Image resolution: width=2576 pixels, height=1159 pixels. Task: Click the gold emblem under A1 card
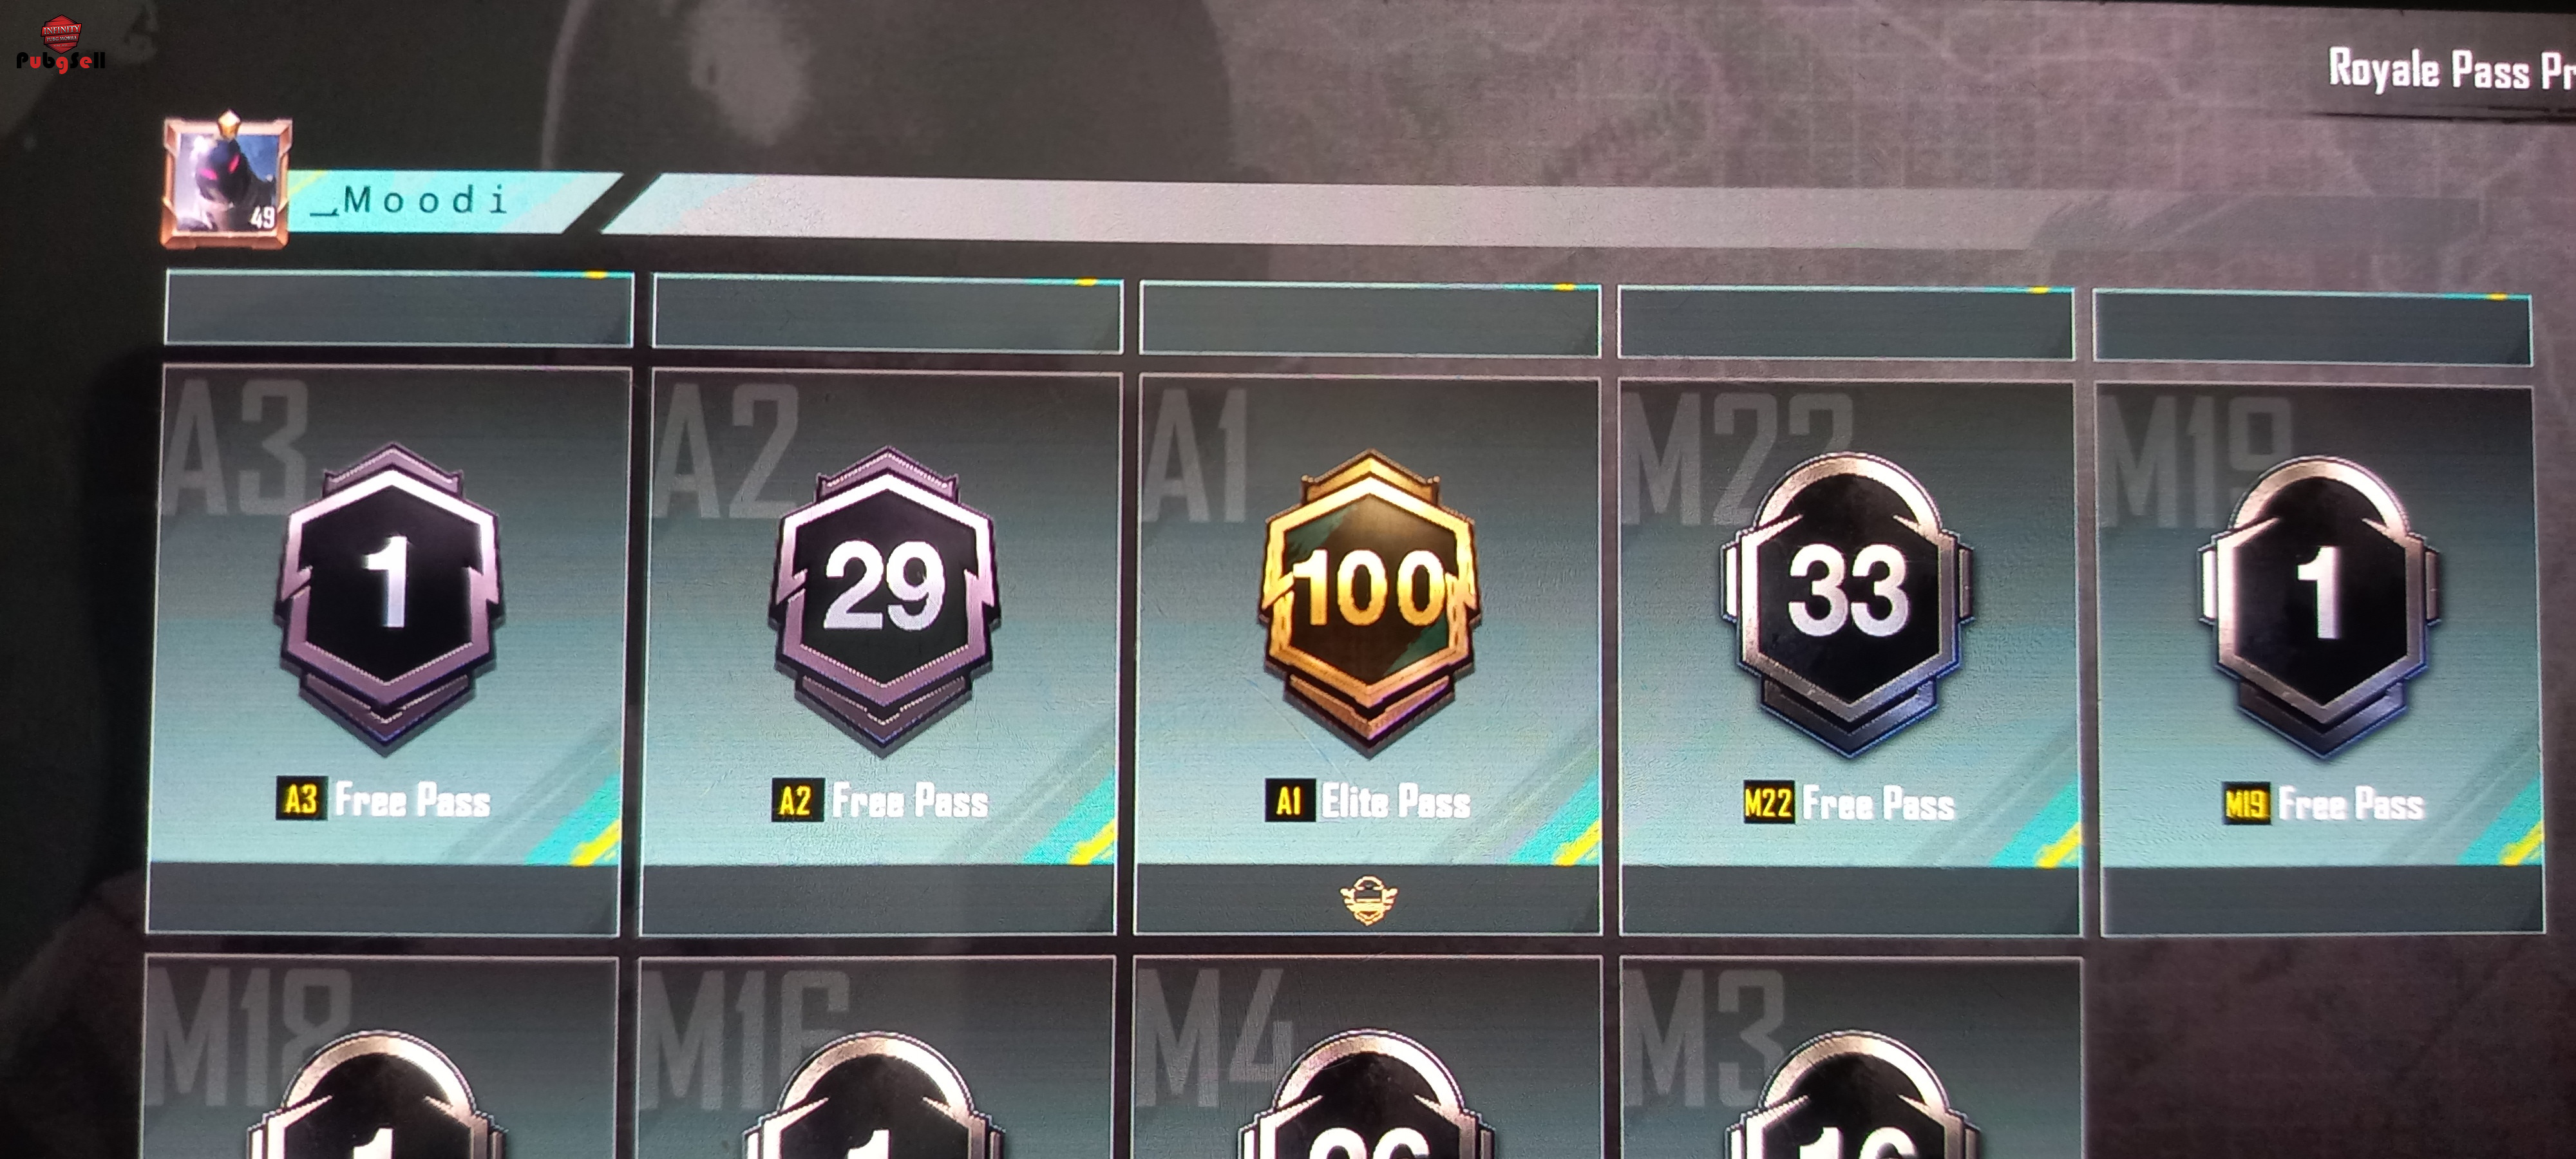click(1369, 900)
